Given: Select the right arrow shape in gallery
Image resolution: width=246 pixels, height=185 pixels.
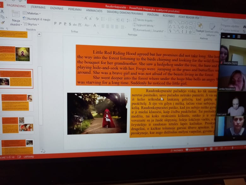Looking at the screenshot, I should click(x=182, y=27).
